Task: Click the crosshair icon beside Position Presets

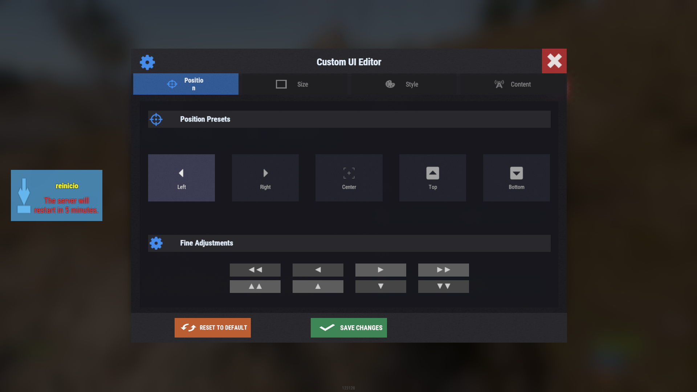Action: tap(156, 119)
